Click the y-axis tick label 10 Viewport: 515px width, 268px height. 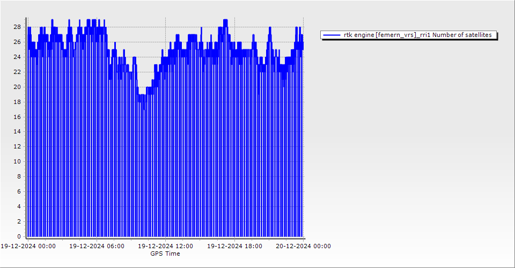click(x=17, y=161)
